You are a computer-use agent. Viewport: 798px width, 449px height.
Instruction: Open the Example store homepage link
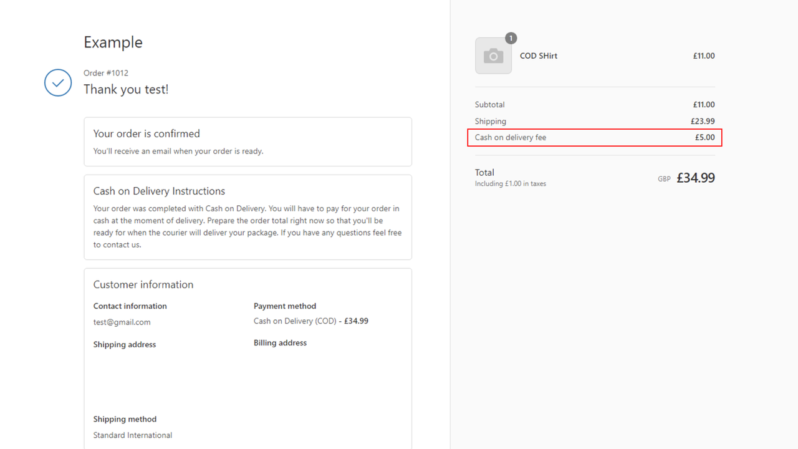113,42
